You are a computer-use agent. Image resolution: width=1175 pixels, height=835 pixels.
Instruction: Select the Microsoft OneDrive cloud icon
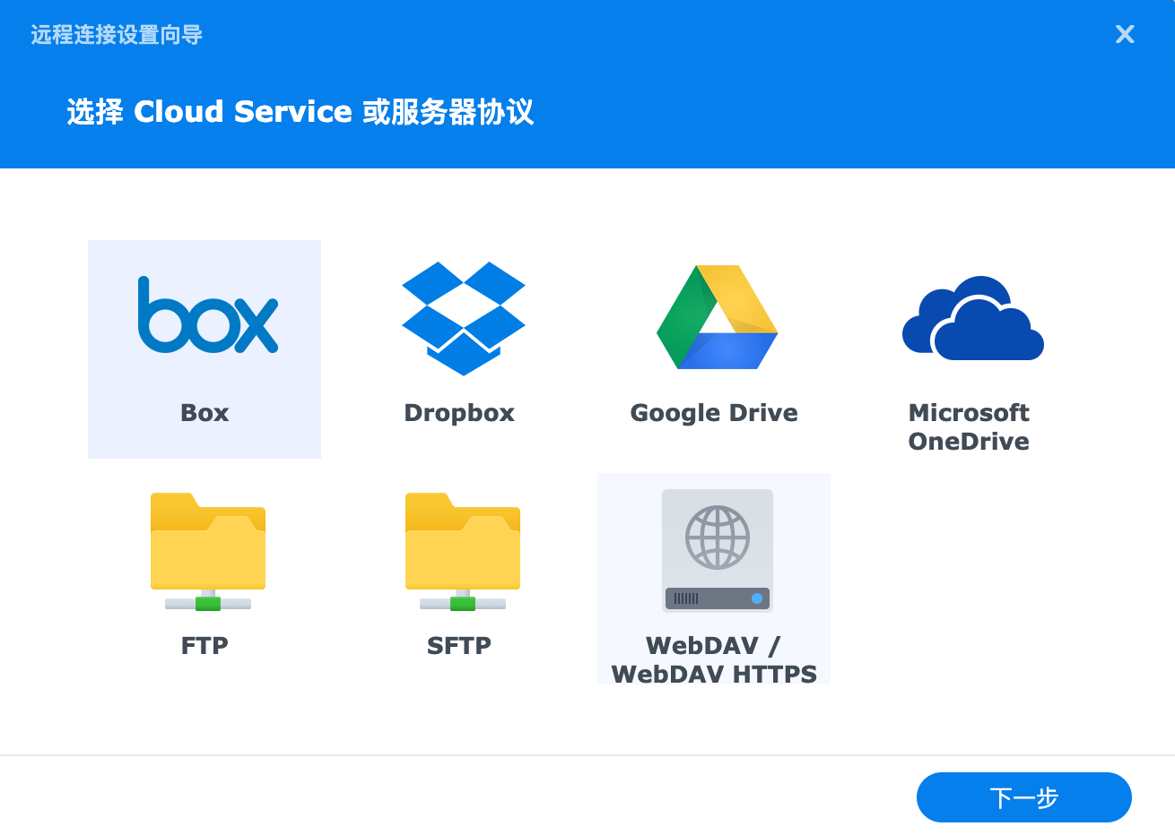[x=973, y=318]
